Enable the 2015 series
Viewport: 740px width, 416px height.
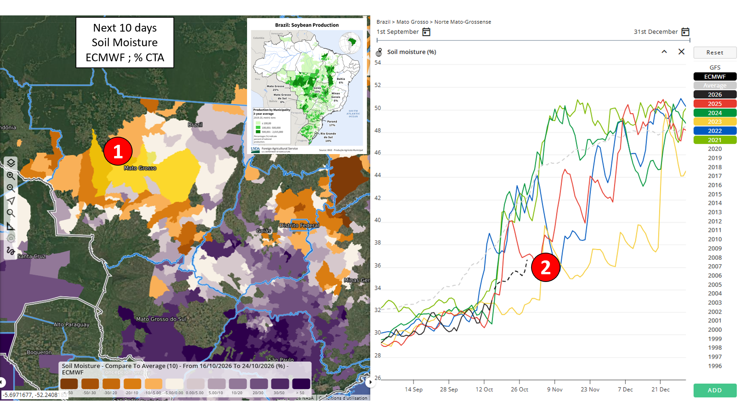pyautogui.click(x=715, y=194)
